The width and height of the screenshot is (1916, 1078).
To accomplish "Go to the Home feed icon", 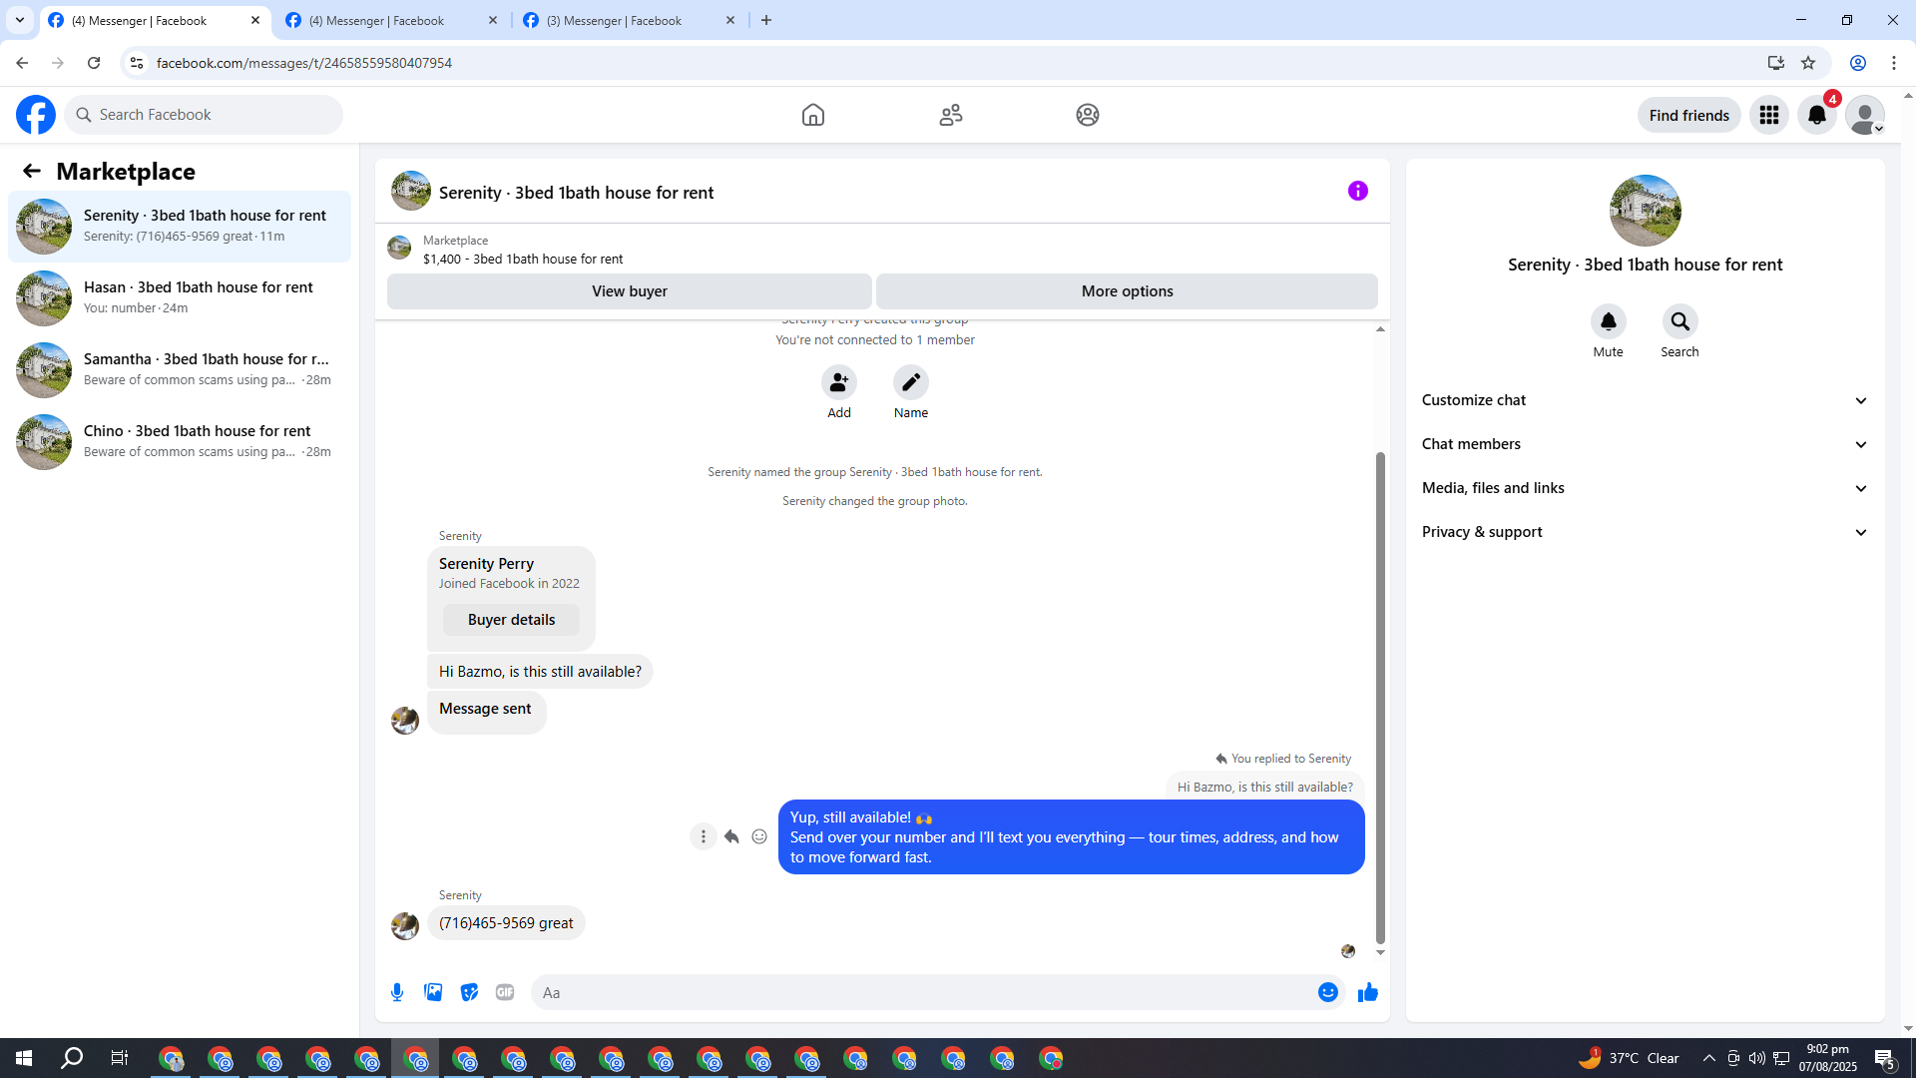I will pos(813,115).
